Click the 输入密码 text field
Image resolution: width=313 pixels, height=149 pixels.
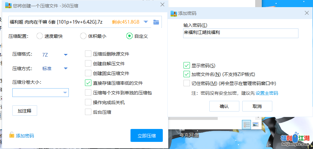[x=240, y=33]
